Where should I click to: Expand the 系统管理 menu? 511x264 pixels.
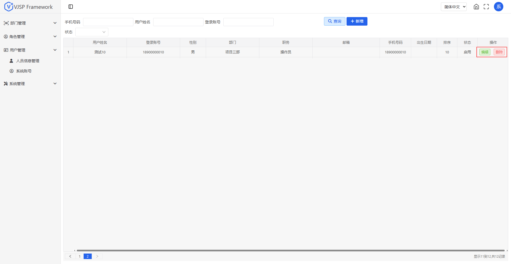30,84
